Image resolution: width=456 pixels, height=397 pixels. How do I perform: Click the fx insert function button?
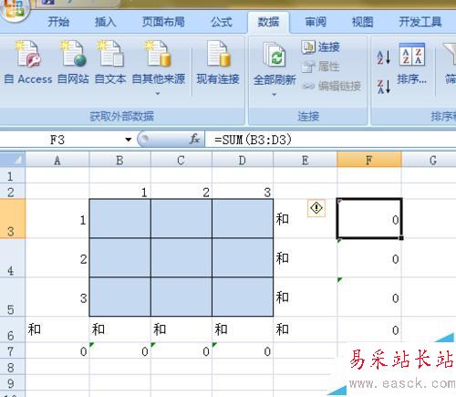click(x=194, y=140)
